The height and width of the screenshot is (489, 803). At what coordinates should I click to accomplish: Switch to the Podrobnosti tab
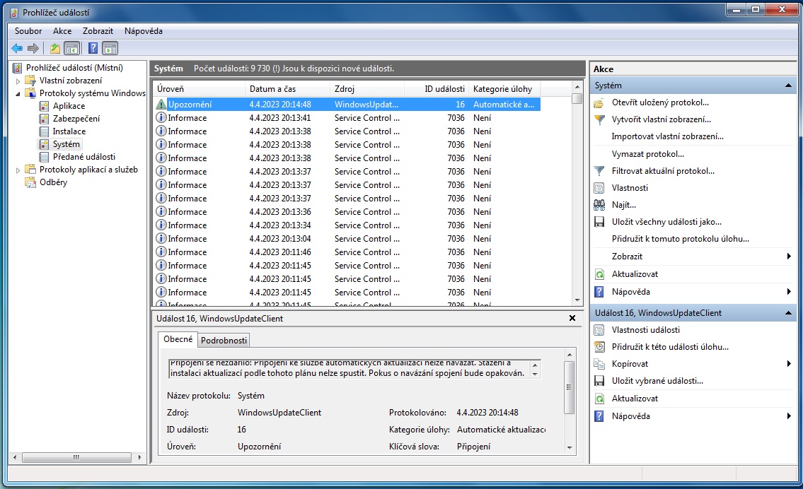(224, 340)
